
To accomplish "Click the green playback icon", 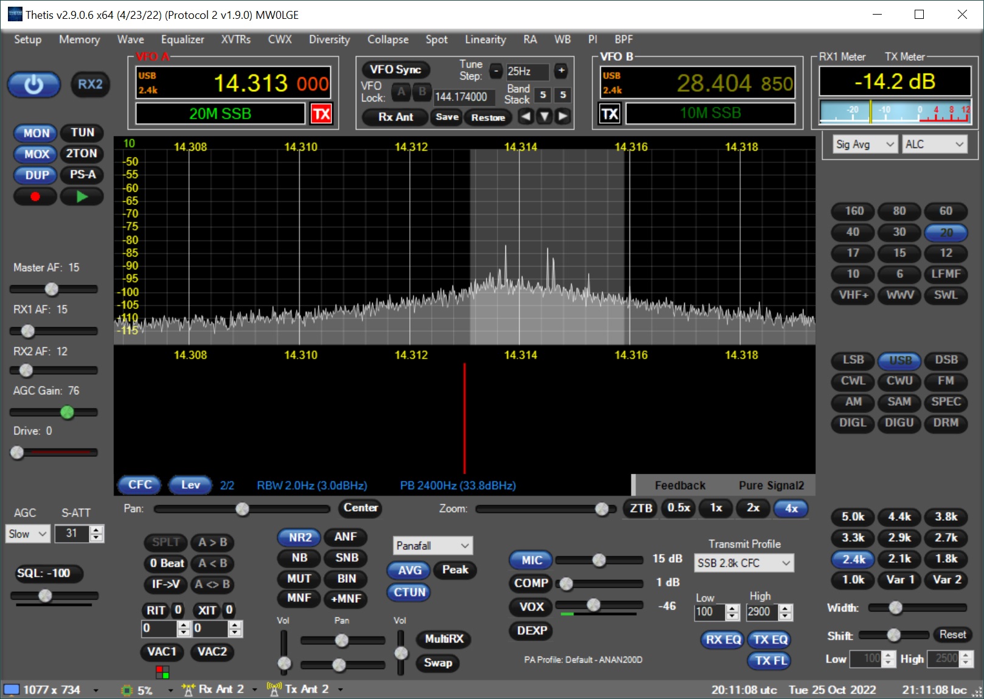I will (81, 196).
